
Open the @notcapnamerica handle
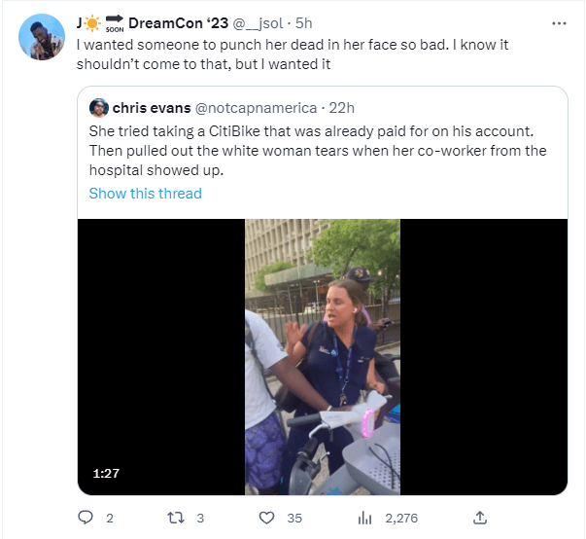(256, 108)
